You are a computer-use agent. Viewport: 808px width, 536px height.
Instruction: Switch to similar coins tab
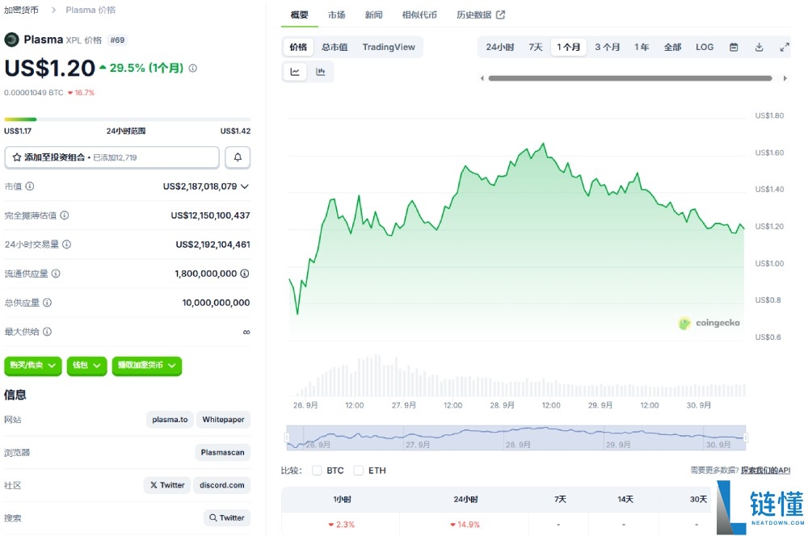pos(419,15)
